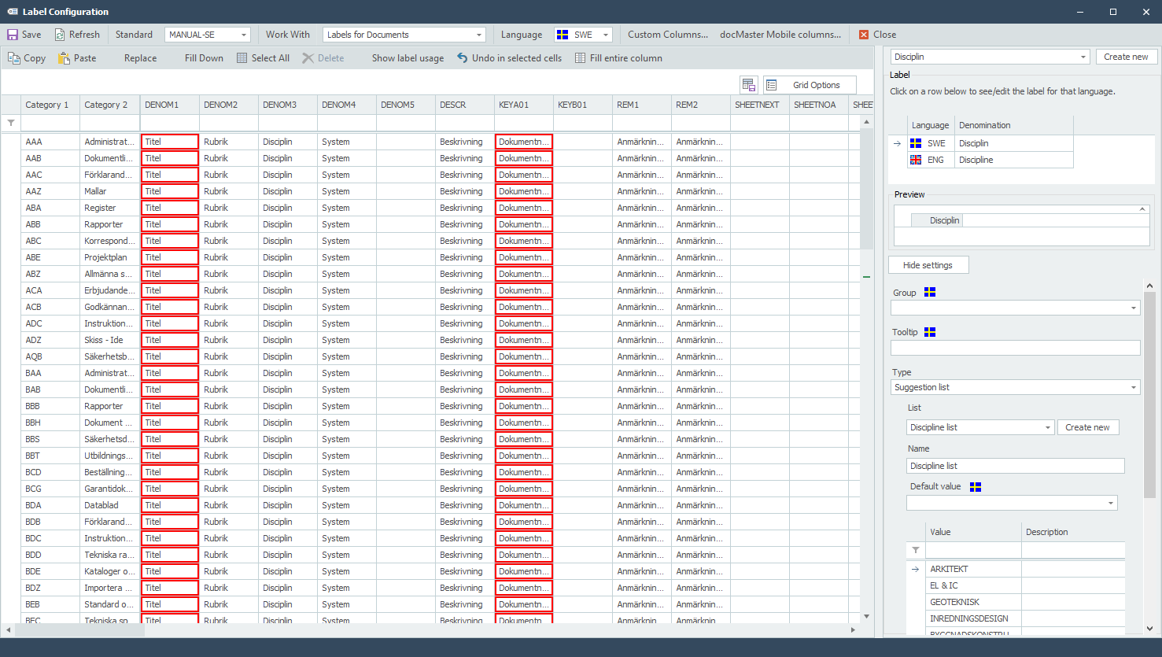
Task: Click the Description column header in list
Action: tap(1073, 532)
